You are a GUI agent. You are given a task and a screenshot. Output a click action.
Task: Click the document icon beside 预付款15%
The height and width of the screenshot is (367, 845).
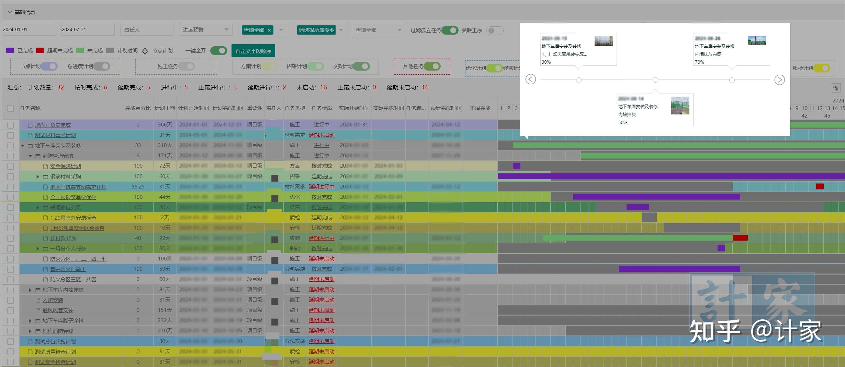[45, 238]
